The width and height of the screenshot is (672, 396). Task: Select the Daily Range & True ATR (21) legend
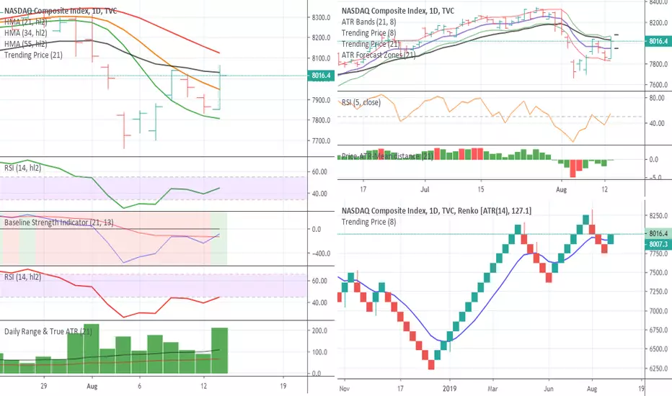[x=48, y=331]
